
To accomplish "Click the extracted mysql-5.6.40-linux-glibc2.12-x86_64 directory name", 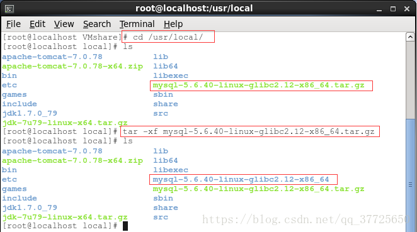I will (x=241, y=179).
